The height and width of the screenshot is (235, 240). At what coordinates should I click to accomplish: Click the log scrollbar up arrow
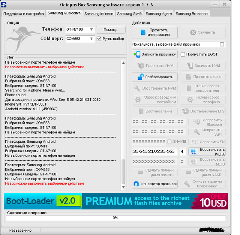123,63
